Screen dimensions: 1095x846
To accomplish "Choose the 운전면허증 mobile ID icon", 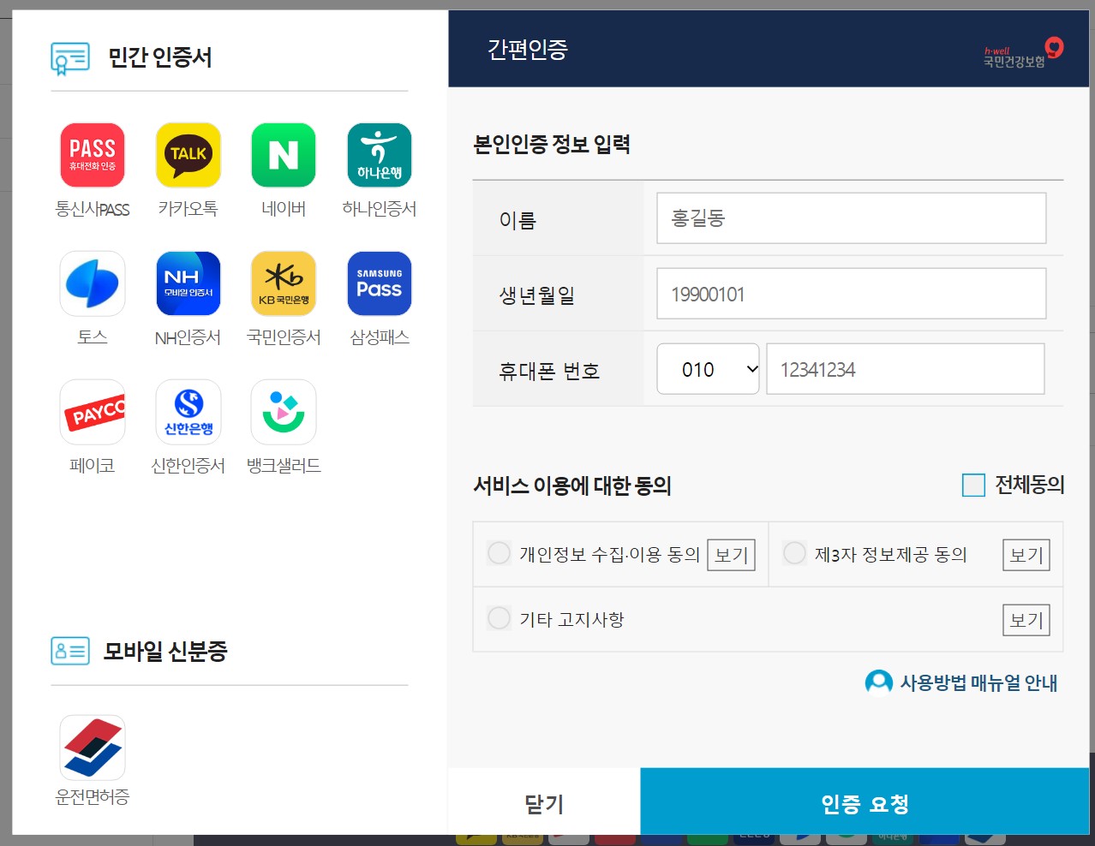I will 93,748.
